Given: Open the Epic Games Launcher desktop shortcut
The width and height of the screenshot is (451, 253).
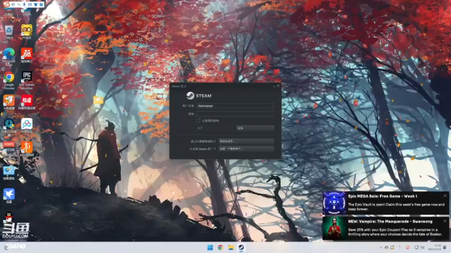Looking at the screenshot, I should tap(26, 80).
